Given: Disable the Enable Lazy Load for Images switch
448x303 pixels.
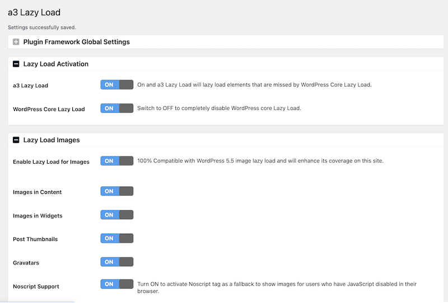Looking at the screenshot, I should pos(116,161).
